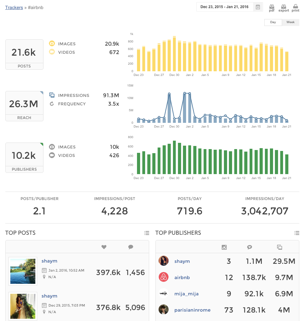Click the Posts/Publisher value 2.1
Image resolution: width=304 pixels, height=321 pixels.
tap(39, 211)
